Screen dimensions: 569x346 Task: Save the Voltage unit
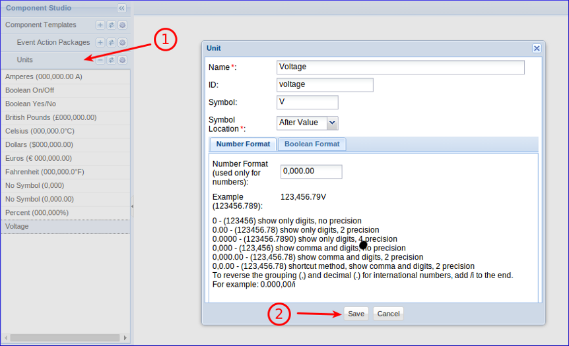(356, 314)
